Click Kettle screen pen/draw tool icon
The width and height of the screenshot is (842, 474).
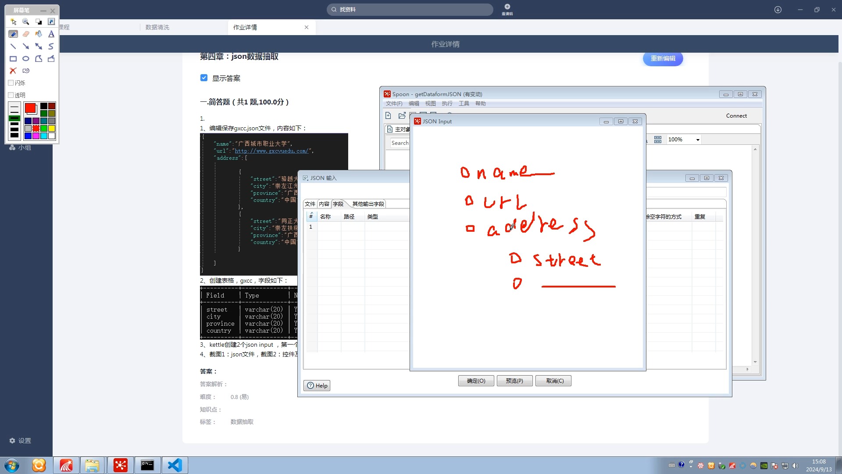[x=13, y=33]
